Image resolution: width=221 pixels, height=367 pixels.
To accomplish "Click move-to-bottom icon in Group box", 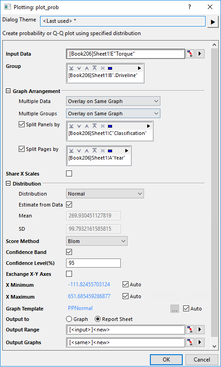I will point(72,68).
